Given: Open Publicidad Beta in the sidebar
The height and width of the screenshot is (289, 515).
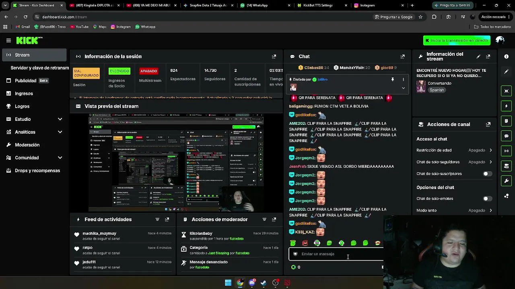Looking at the screenshot, I should 35,81.
